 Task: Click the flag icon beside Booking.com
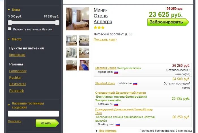point(118,125)
